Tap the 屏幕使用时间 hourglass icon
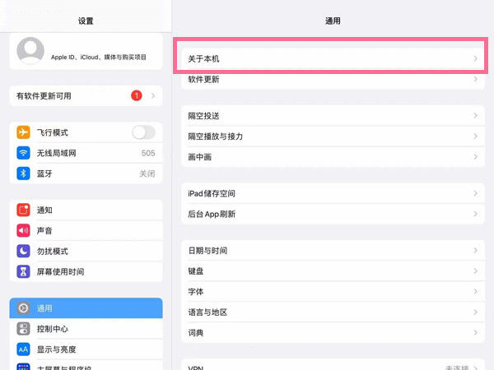494x370 pixels. [x=24, y=271]
